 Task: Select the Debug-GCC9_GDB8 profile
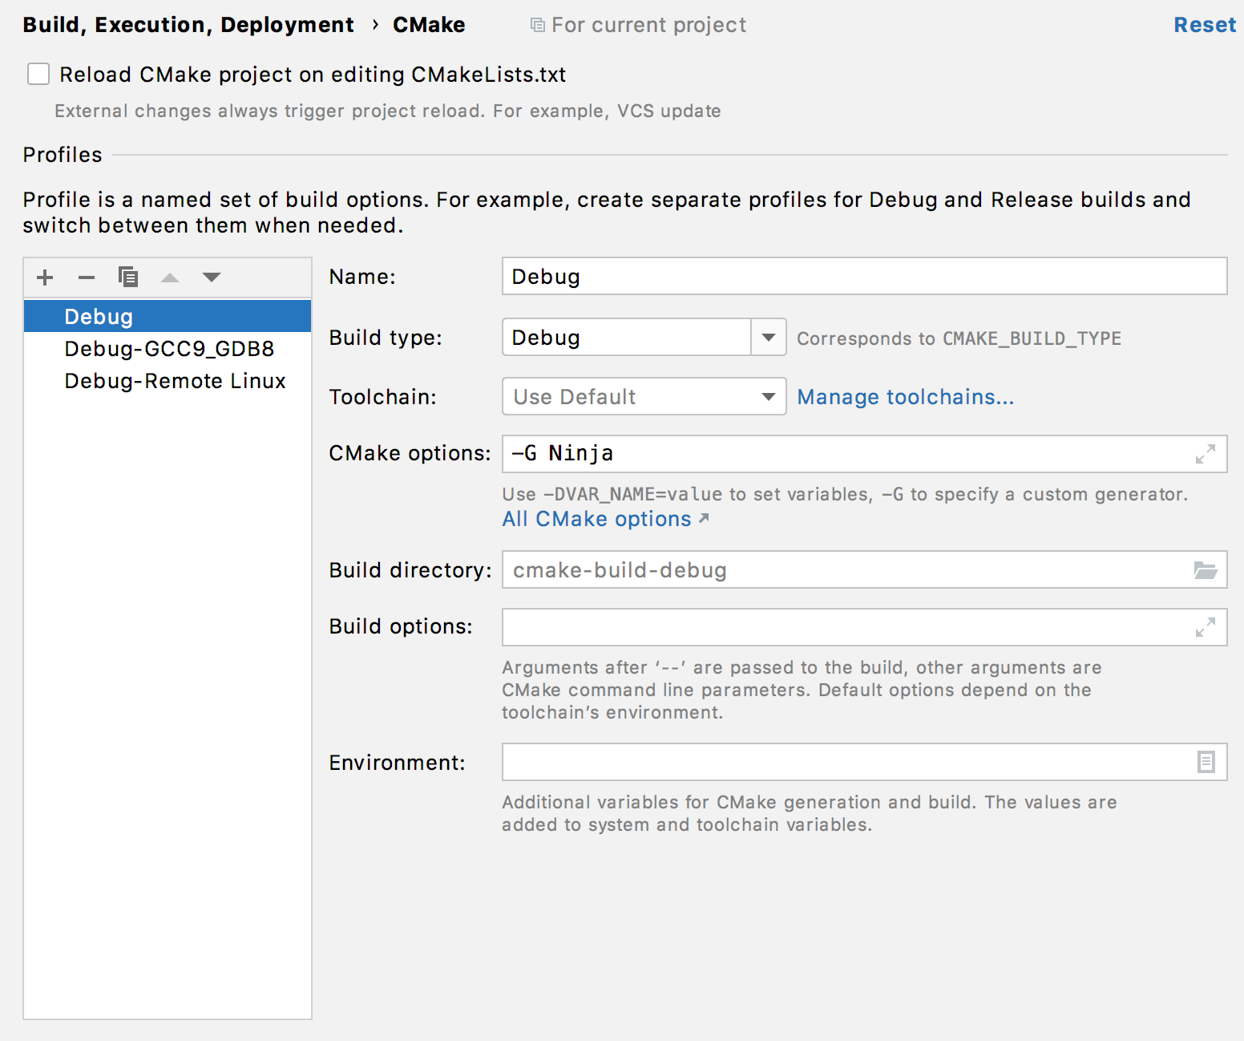tap(168, 349)
